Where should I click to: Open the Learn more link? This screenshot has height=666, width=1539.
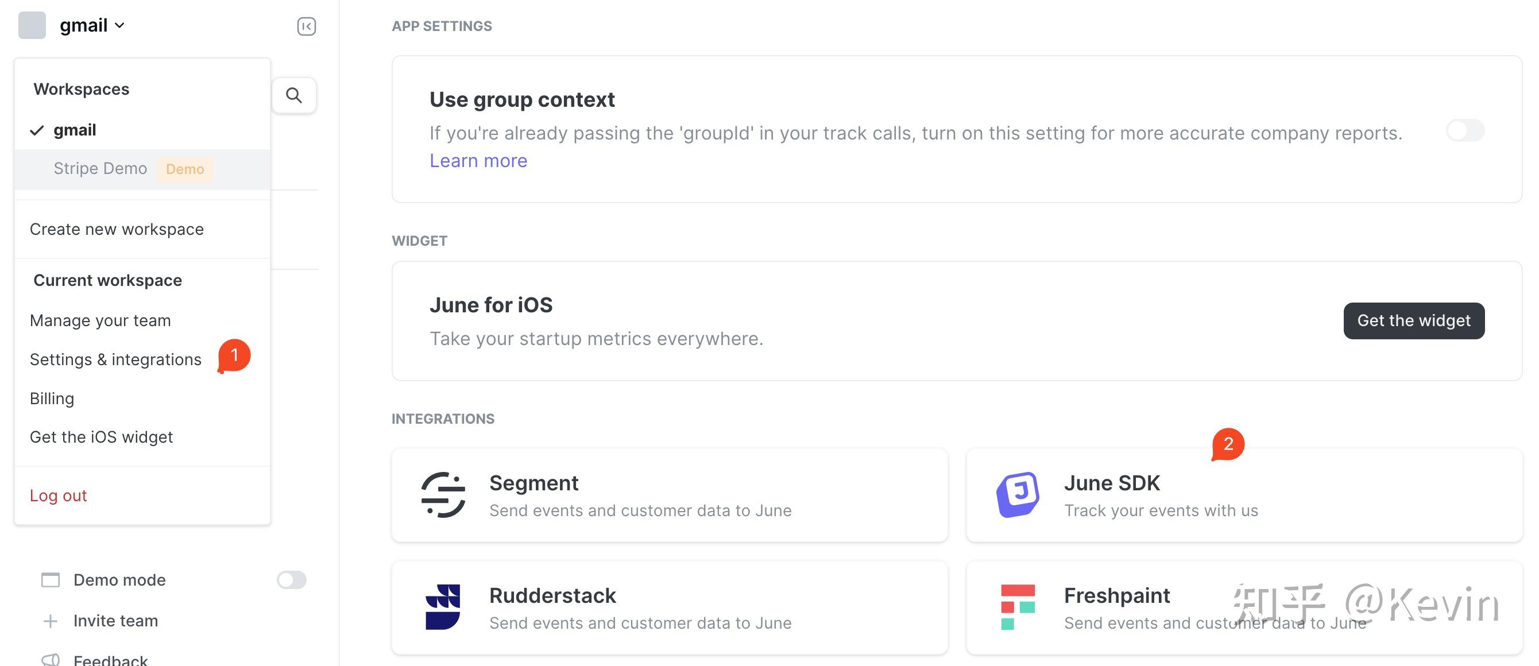[x=478, y=161]
